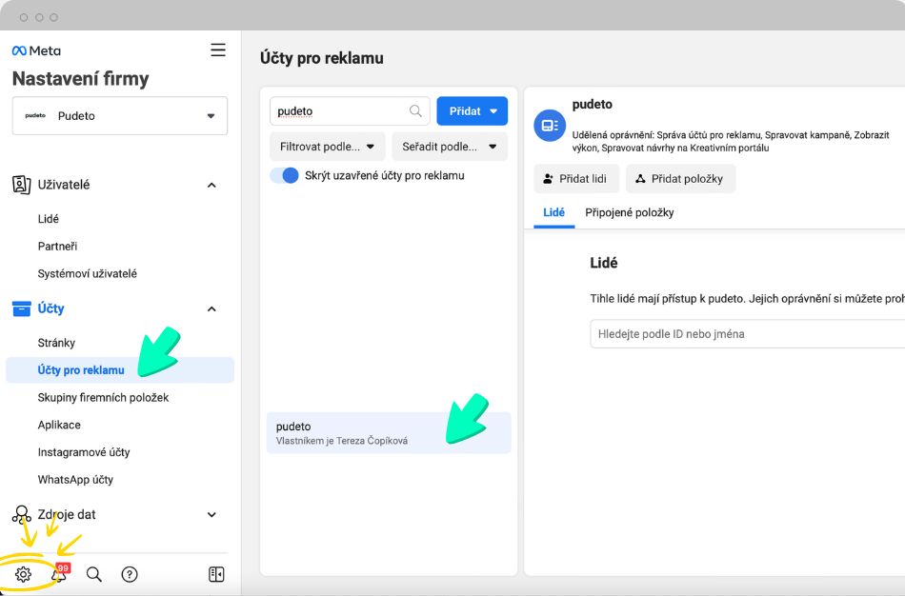Click the Účty archive box icon
Image resolution: width=905 pixels, height=596 pixels.
[21, 308]
